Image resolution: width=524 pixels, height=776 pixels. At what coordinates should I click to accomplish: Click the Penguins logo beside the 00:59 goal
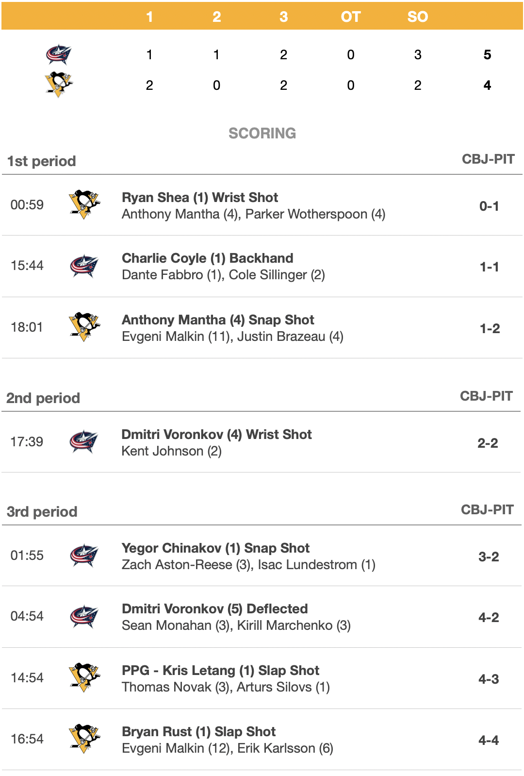(84, 204)
